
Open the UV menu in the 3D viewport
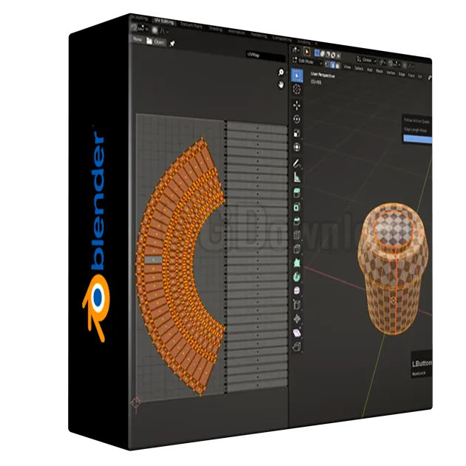click(x=419, y=77)
